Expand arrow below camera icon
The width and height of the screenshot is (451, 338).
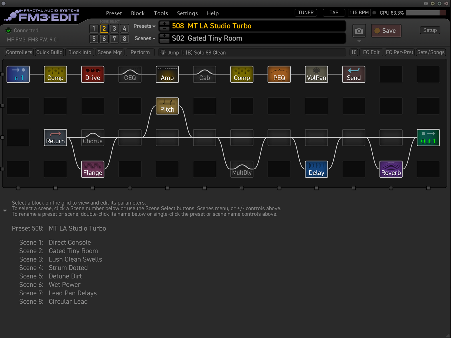point(359,41)
